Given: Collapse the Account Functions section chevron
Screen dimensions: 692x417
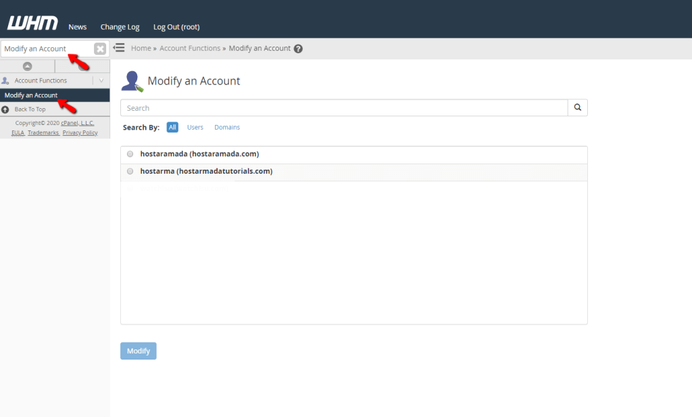Looking at the screenshot, I should [101, 80].
